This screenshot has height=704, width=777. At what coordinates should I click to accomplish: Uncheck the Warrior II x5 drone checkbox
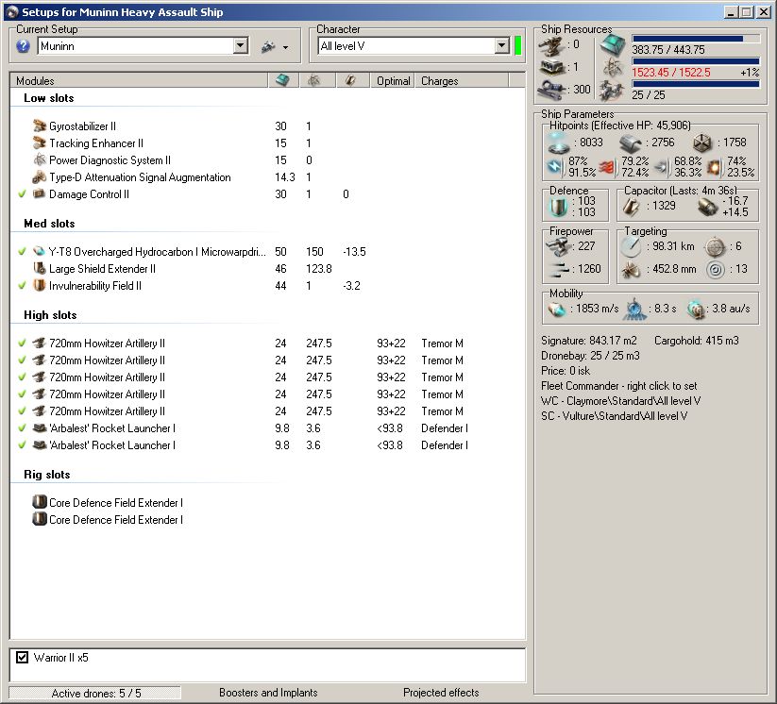(23, 657)
